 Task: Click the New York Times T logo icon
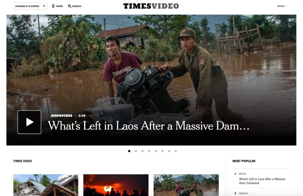53,6
